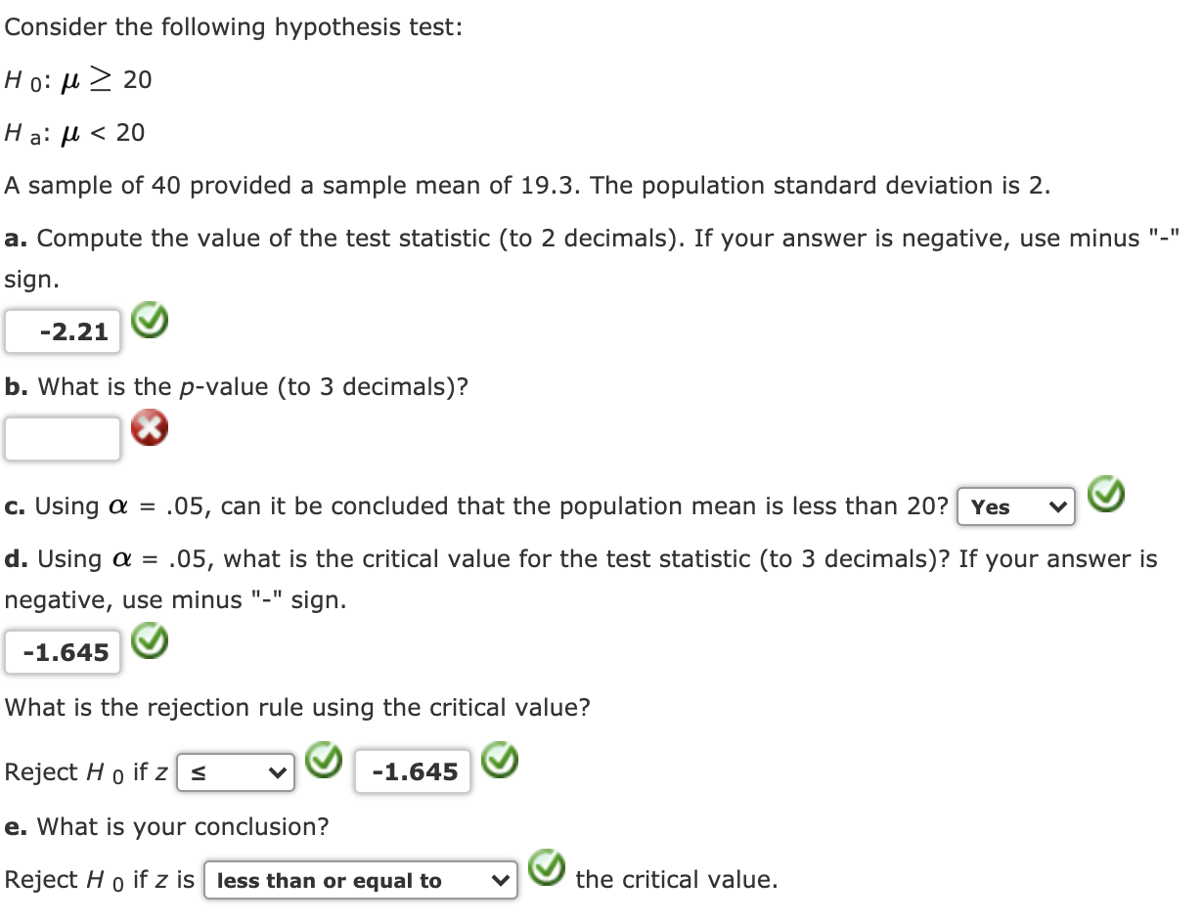Image resolution: width=1203 pixels, height=923 pixels.
Task: Open the Yes dropdown in part c
Action: pyautogui.click(x=1015, y=506)
